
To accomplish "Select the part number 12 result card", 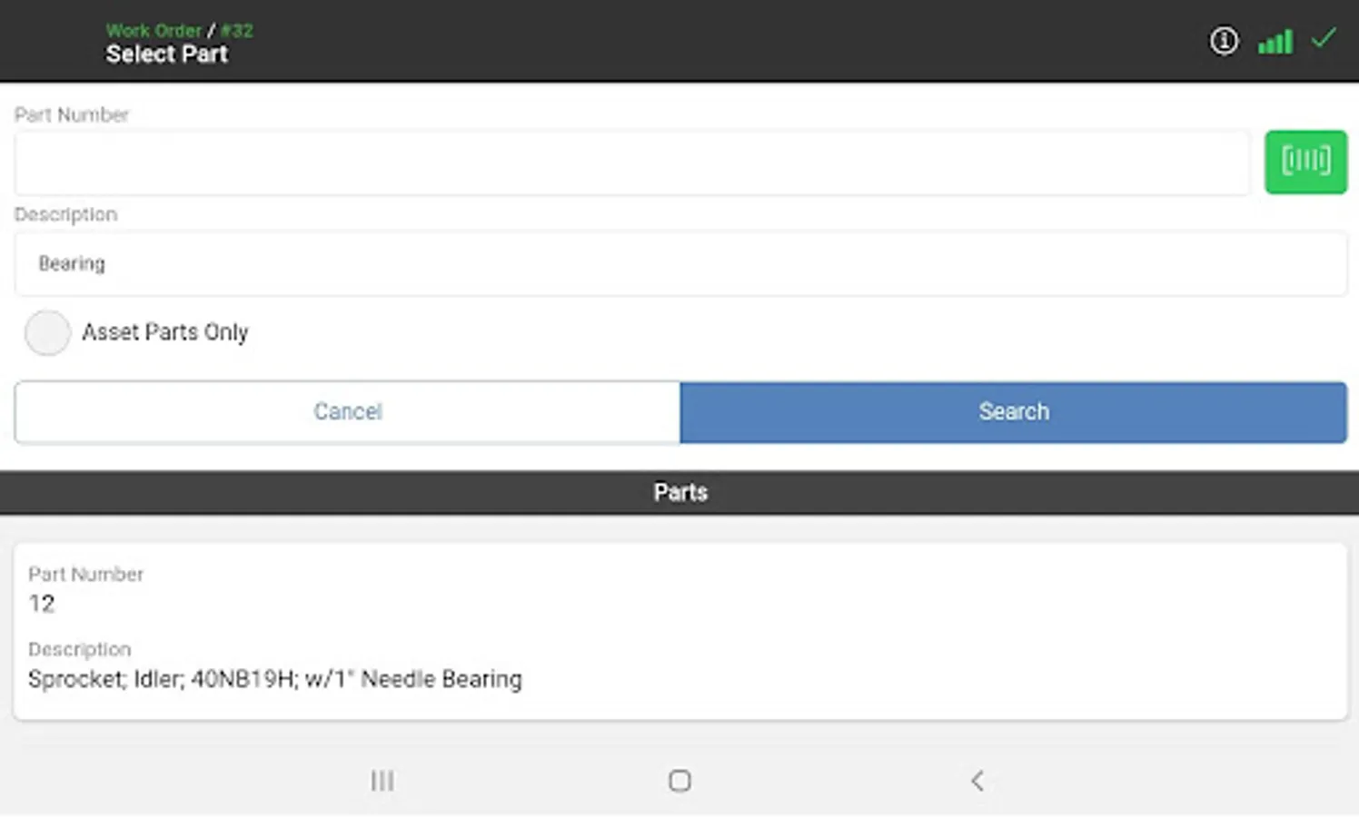I will coord(679,631).
